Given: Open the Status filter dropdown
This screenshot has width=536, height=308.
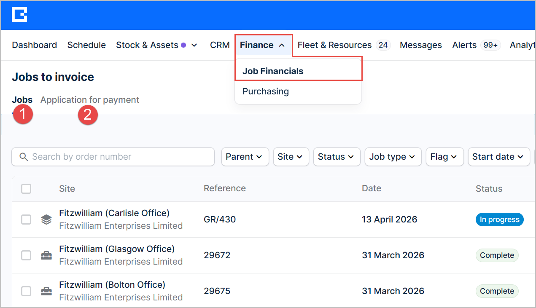Looking at the screenshot, I should [x=337, y=157].
